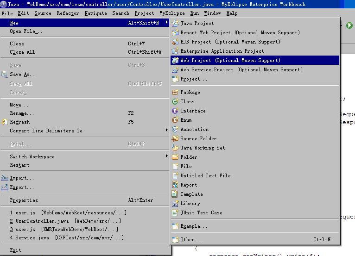Select Exit in the File menu
Image resolution: width=355 pixels, height=256 pixels.
click(x=85, y=250)
